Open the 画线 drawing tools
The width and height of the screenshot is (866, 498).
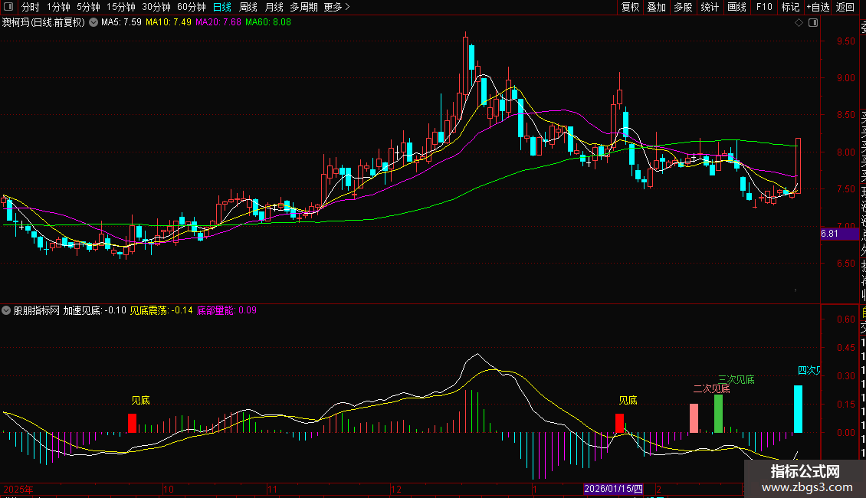736,7
